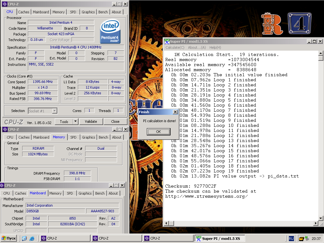Open the Socket #1 selection combo box
This screenshot has height=243, width=324.
(x=43, y=111)
